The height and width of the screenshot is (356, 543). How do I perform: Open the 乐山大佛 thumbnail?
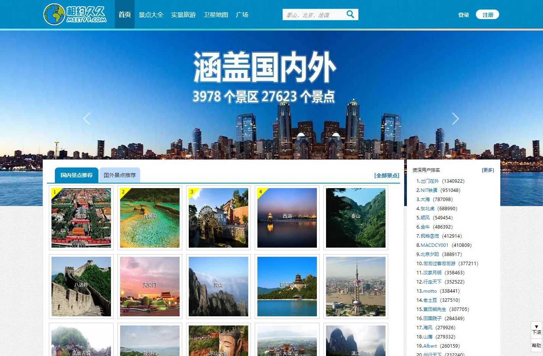tap(218, 340)
